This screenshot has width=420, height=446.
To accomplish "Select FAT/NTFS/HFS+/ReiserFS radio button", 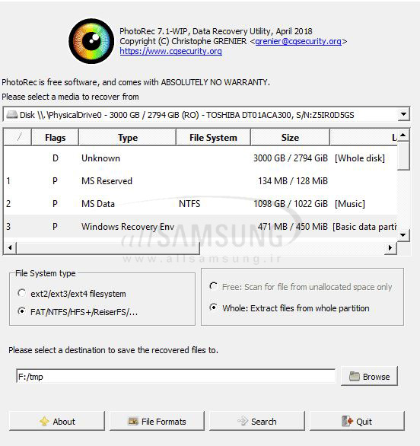I will coord(21,311).
